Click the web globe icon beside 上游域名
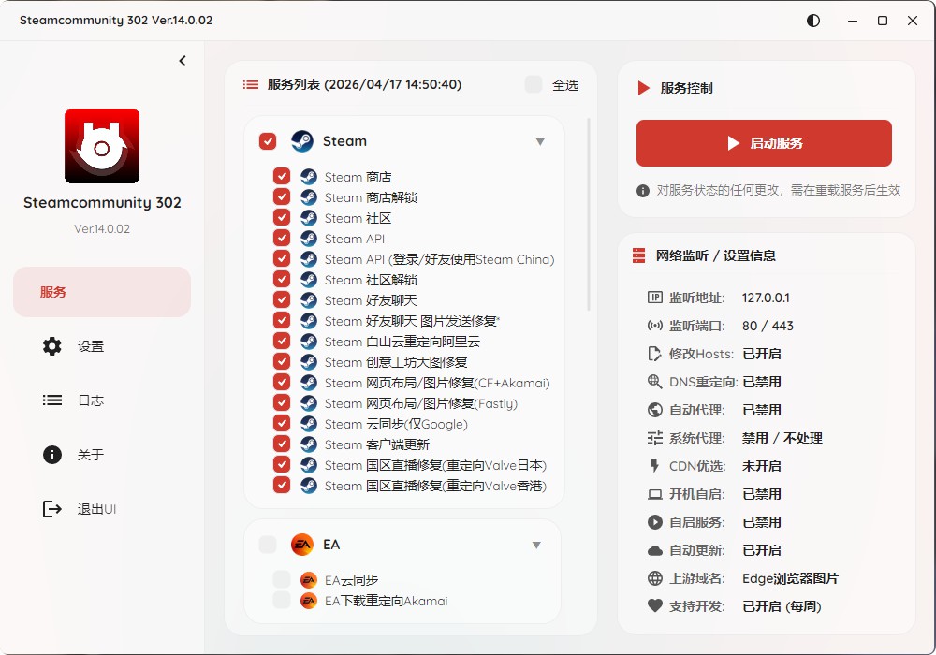Image resolution: width=936 pixels, height=655 pixels. pyautogui.click(x=655, y=578)
